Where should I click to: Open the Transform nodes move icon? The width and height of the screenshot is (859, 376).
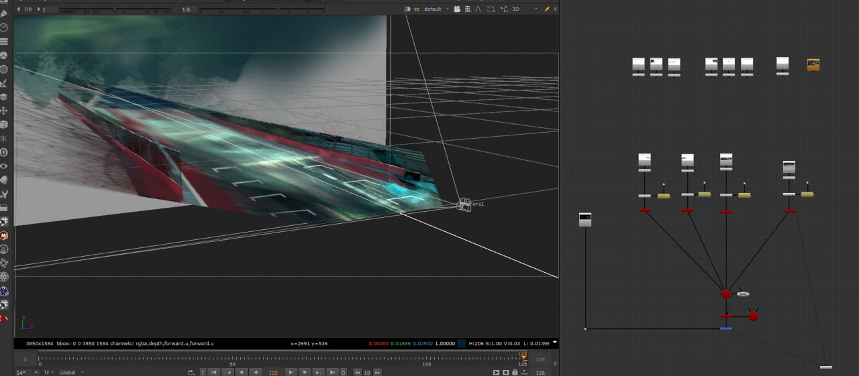[4, 111]
